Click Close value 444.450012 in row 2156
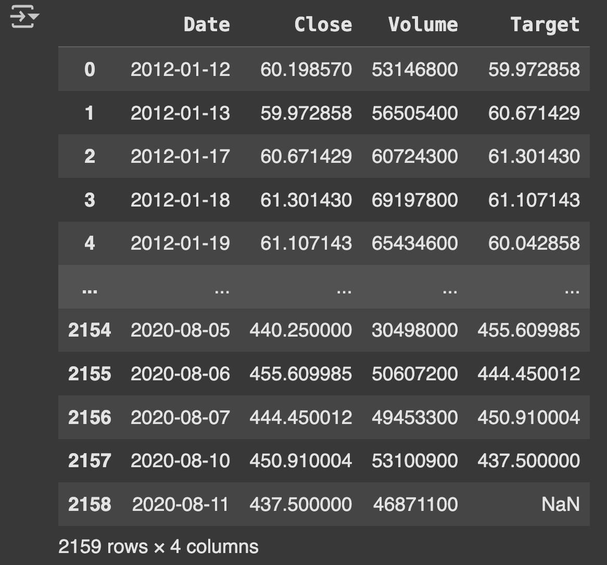 coord(301,417)
